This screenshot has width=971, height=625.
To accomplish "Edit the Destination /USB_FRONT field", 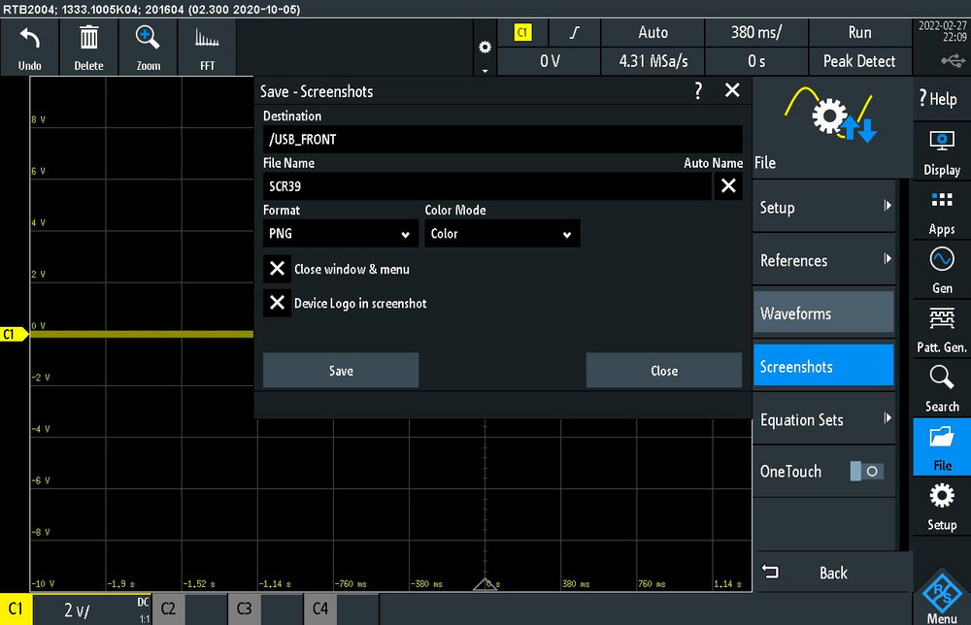I will [x=502, y=139].
